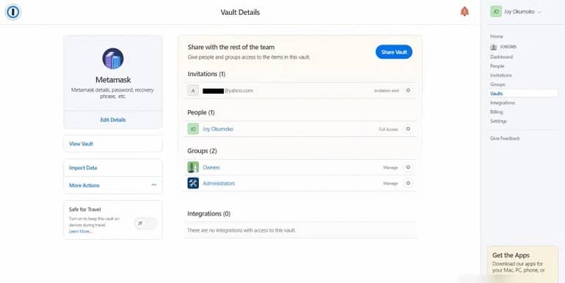Open the 1Password logo home icon
This screenshot has width=565, height=283.
coord(13,12)
